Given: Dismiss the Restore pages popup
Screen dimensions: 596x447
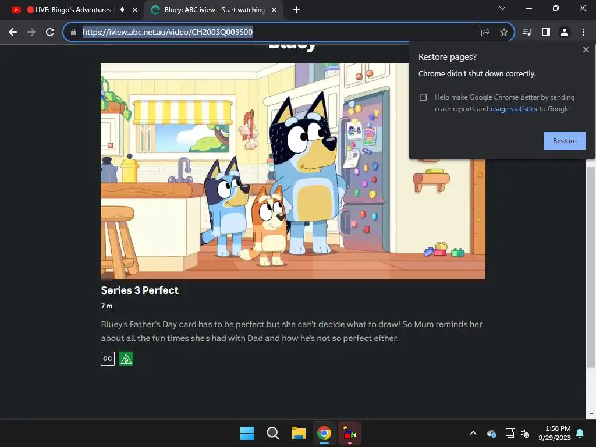Looking at the screenshot, I should (586, 49).
